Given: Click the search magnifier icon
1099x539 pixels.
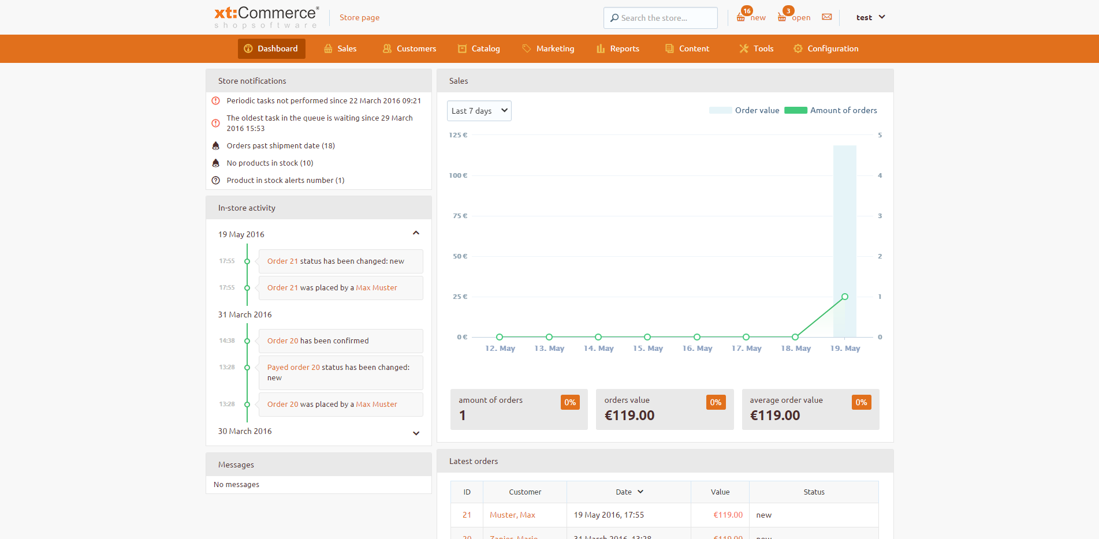Looking at the screenshot, I should (x=615, y=18).
